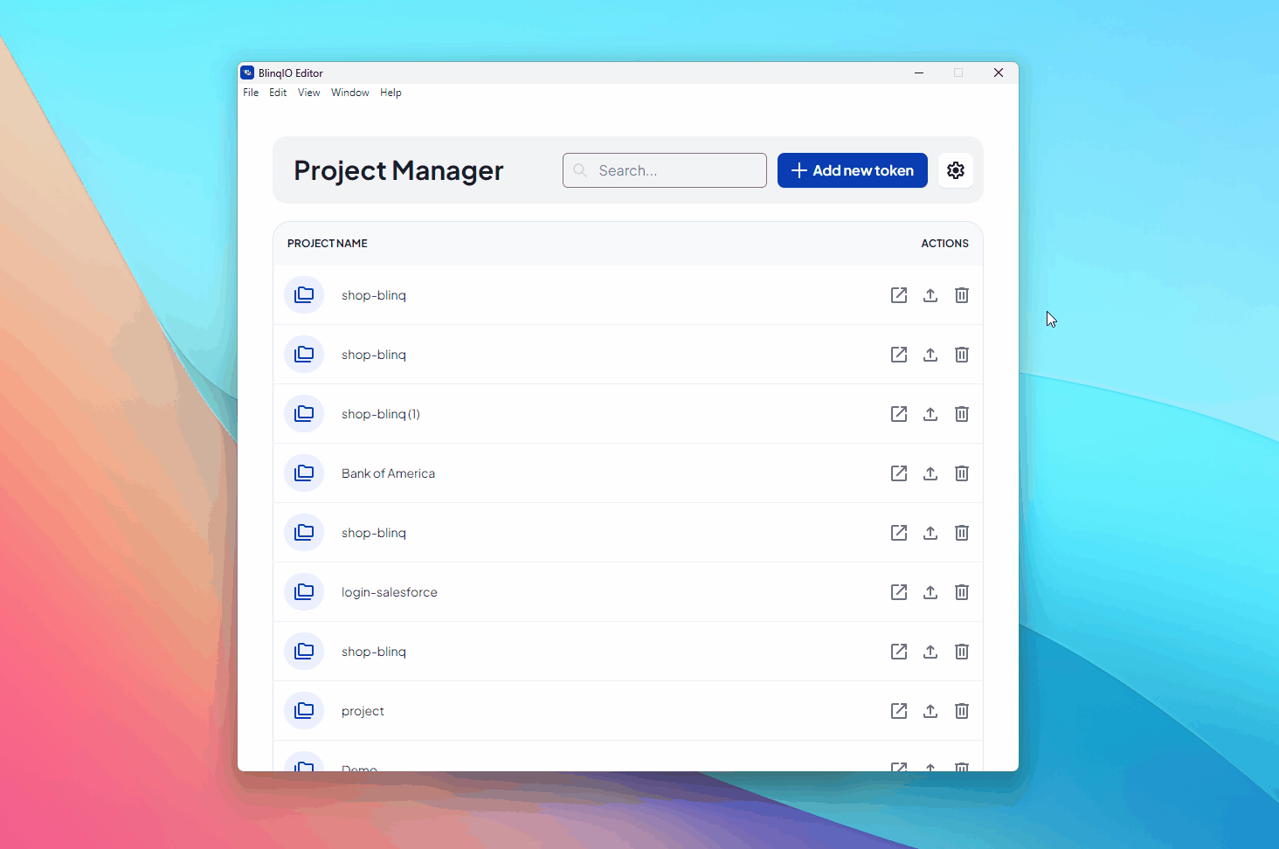Open the shop-blinq project directly above login-salesforce
Image resolution: width=1279 pixels, height=849 pixels.
tap(899, 533)
